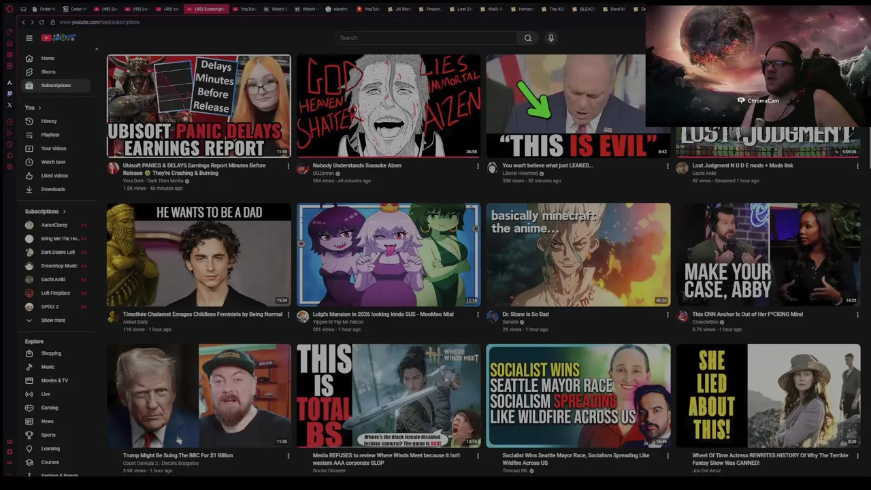
Task: Open History in the sidebar
Action: [x=56, y=121]
